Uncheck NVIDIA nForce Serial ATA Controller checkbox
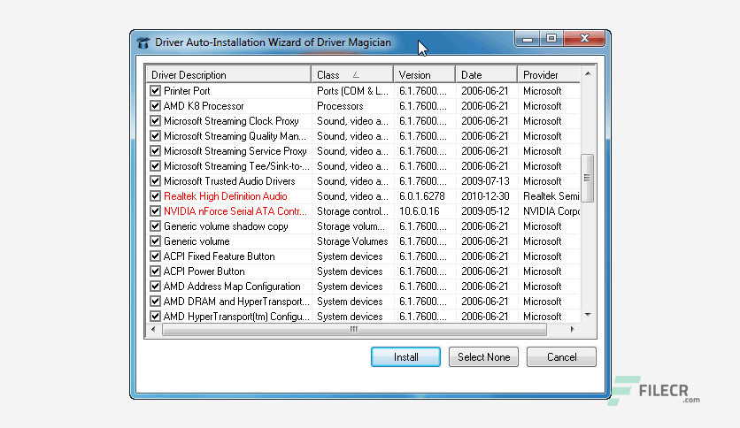The height and width of the screenshot is (428, 740). pos(155,211)
